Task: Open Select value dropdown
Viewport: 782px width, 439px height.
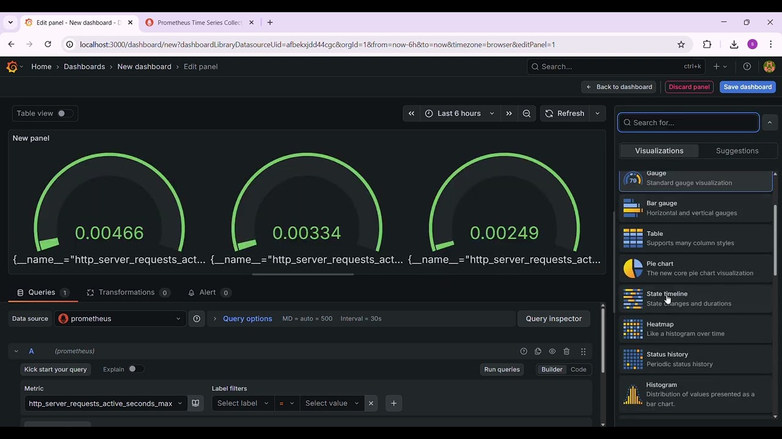Action: click(332, 403)
